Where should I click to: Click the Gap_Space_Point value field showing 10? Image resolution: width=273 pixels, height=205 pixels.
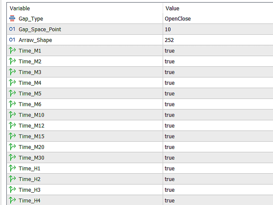click(168, 29)
